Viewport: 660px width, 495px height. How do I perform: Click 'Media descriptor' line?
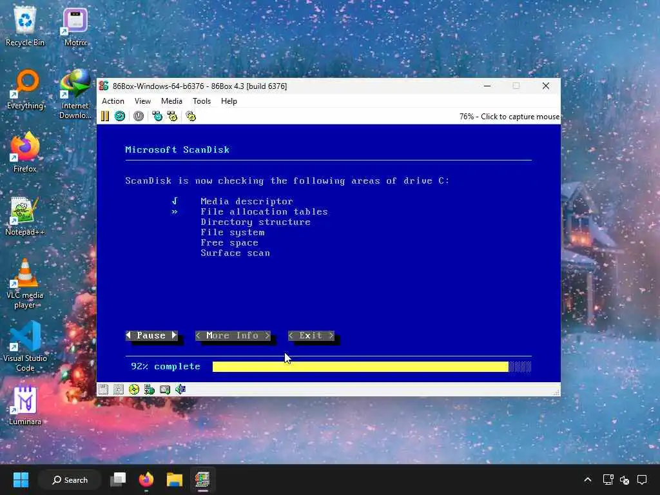(247, 201)
